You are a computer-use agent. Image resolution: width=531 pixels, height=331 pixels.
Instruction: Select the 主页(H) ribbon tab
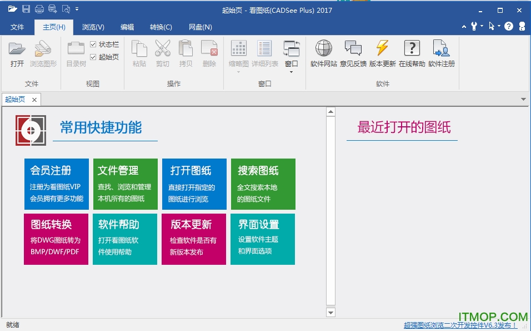(x=54, y=27)
